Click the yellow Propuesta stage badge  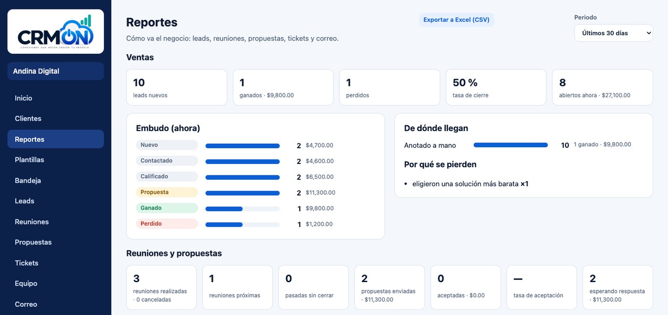pyautogui.click(x=167, y=192)
